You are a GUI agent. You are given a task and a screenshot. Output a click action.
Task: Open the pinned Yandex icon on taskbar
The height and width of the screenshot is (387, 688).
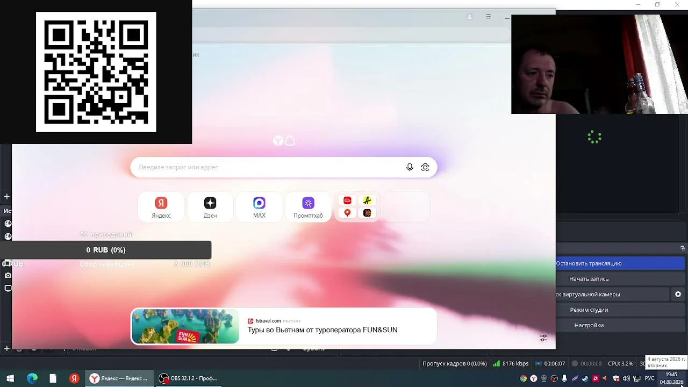pos(74,378)
